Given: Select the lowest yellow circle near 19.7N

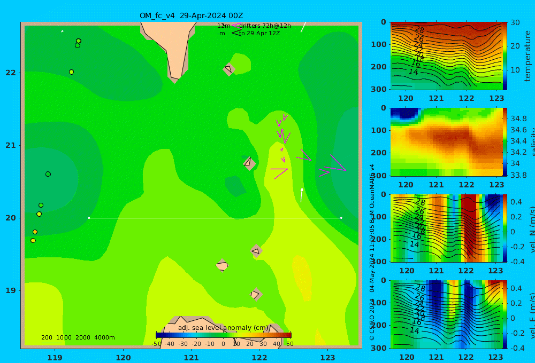Looking at the screenshot, I should pos(33,240).
